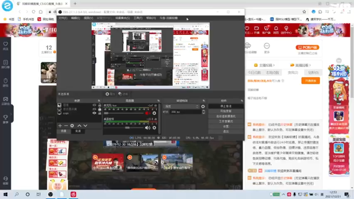Open microphone audio settings gear in mixer
The width and height of the screenshot is (354, 199).
pos(154,113)
